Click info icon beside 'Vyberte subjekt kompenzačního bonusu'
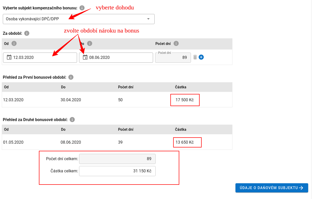Screen dimensions: 312x199 82,8
